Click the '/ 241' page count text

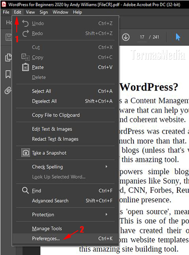(154, 37)
